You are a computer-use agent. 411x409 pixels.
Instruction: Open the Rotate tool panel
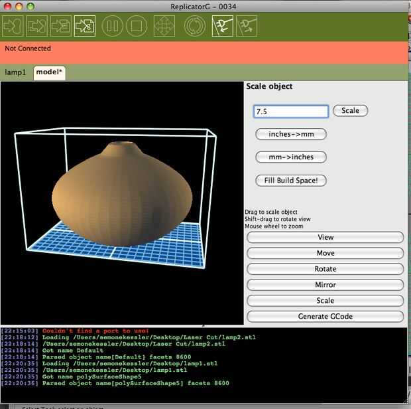coord(325,269)
